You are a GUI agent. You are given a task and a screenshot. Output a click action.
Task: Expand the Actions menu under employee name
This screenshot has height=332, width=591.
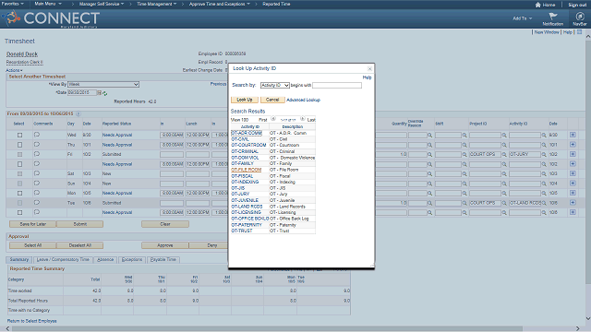tap(14, 70)
